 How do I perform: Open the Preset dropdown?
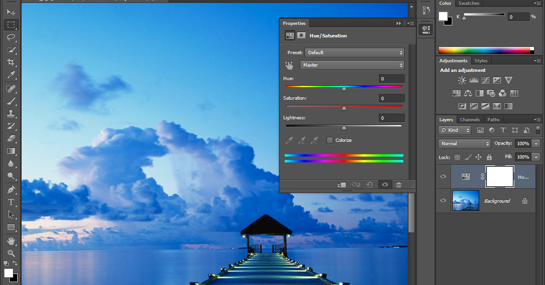tap(354, 53)
